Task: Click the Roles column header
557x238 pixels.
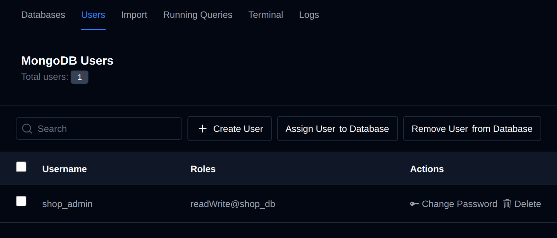Action: coord(203,169)
